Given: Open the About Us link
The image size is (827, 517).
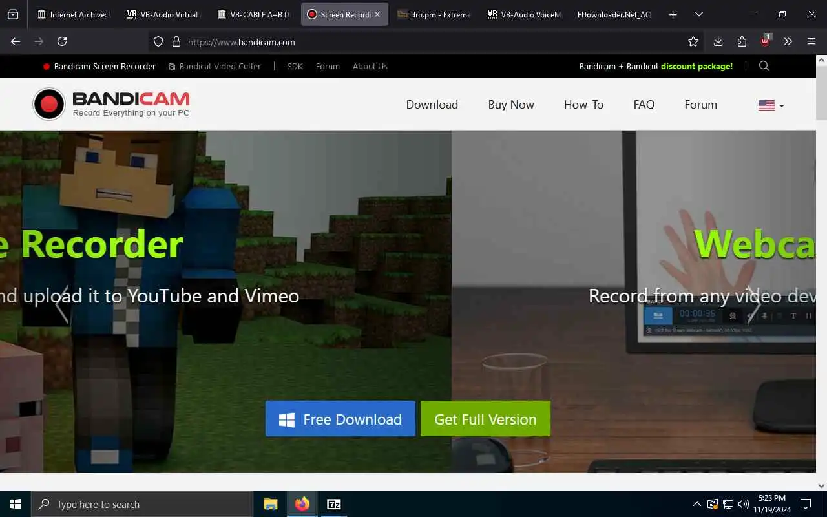Looking at the screenshot, I should (x=370, y=66).
